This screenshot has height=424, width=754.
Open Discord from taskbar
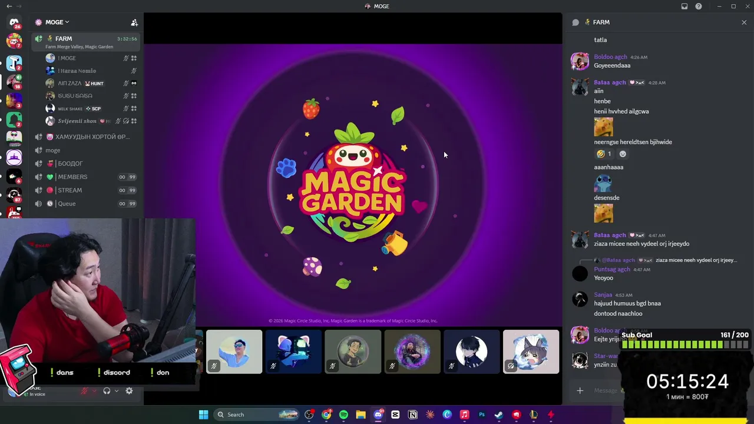(378, 415)
